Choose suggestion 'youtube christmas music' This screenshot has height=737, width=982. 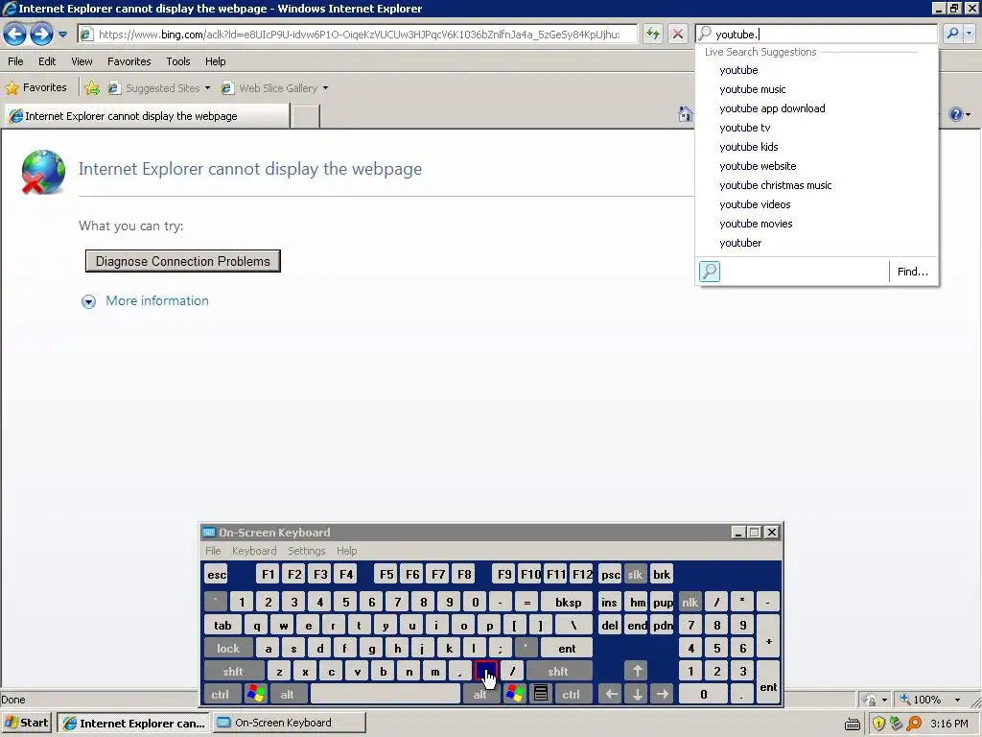pos(775,185)
